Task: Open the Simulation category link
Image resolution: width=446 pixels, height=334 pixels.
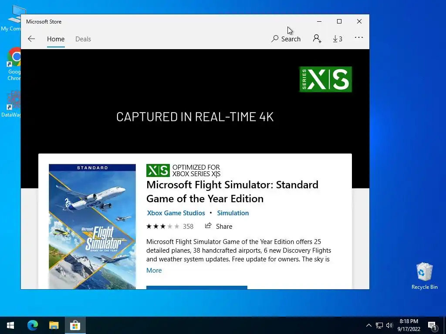Action: tap(233, 213)
